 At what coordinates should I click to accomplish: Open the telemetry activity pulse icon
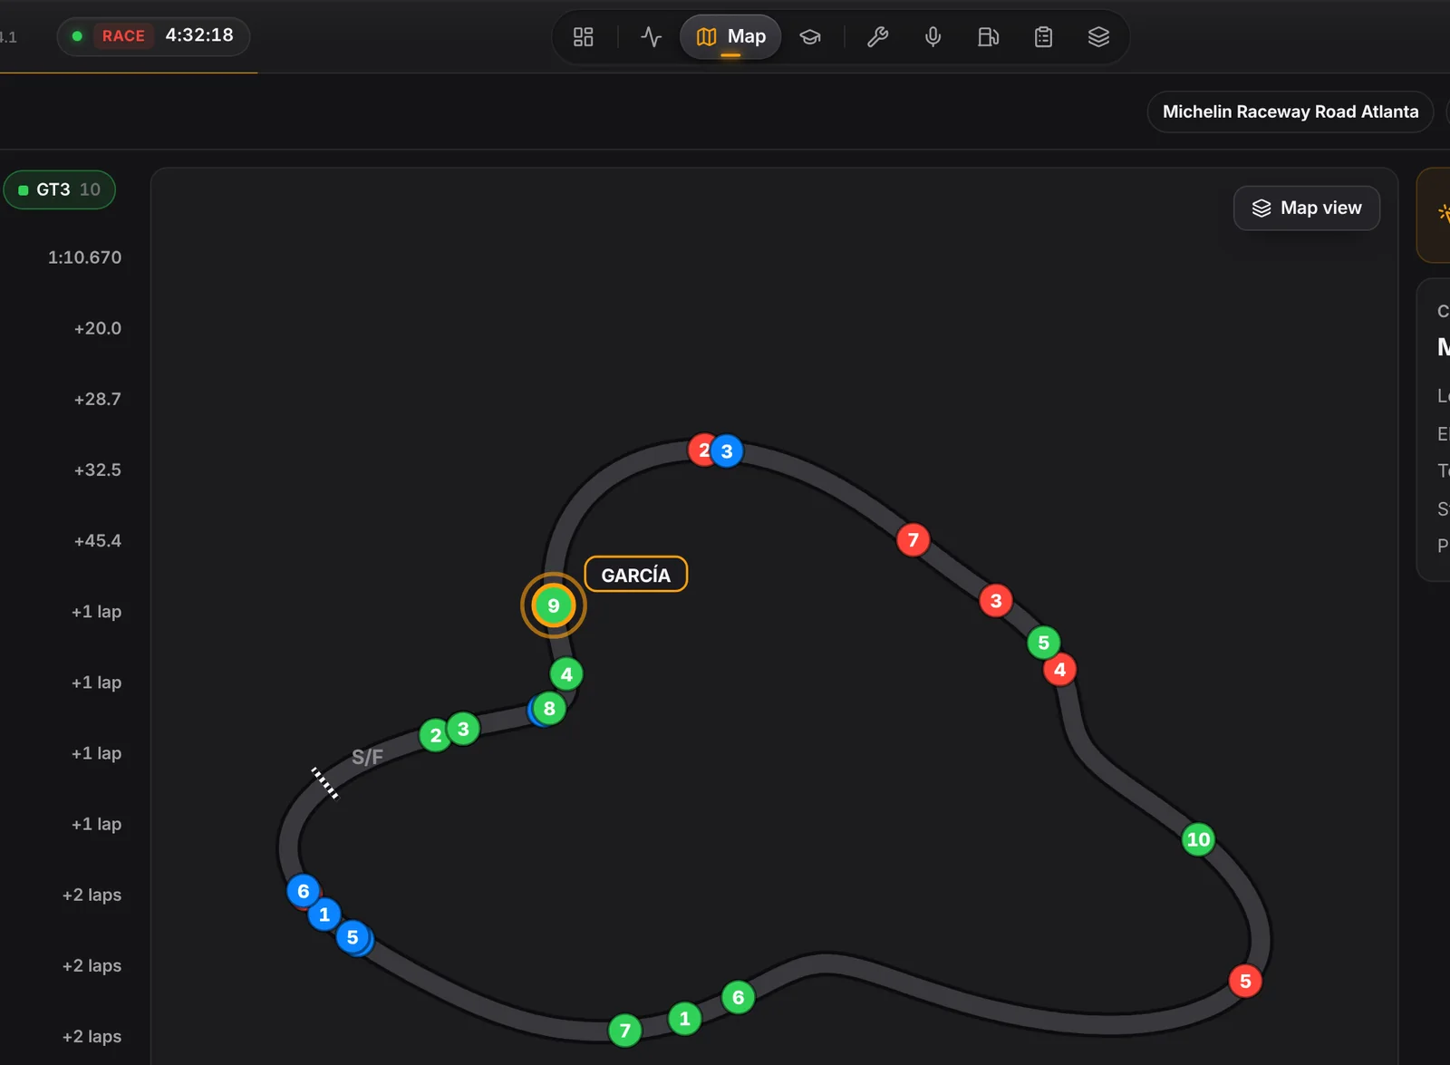[x=651, y=37]
